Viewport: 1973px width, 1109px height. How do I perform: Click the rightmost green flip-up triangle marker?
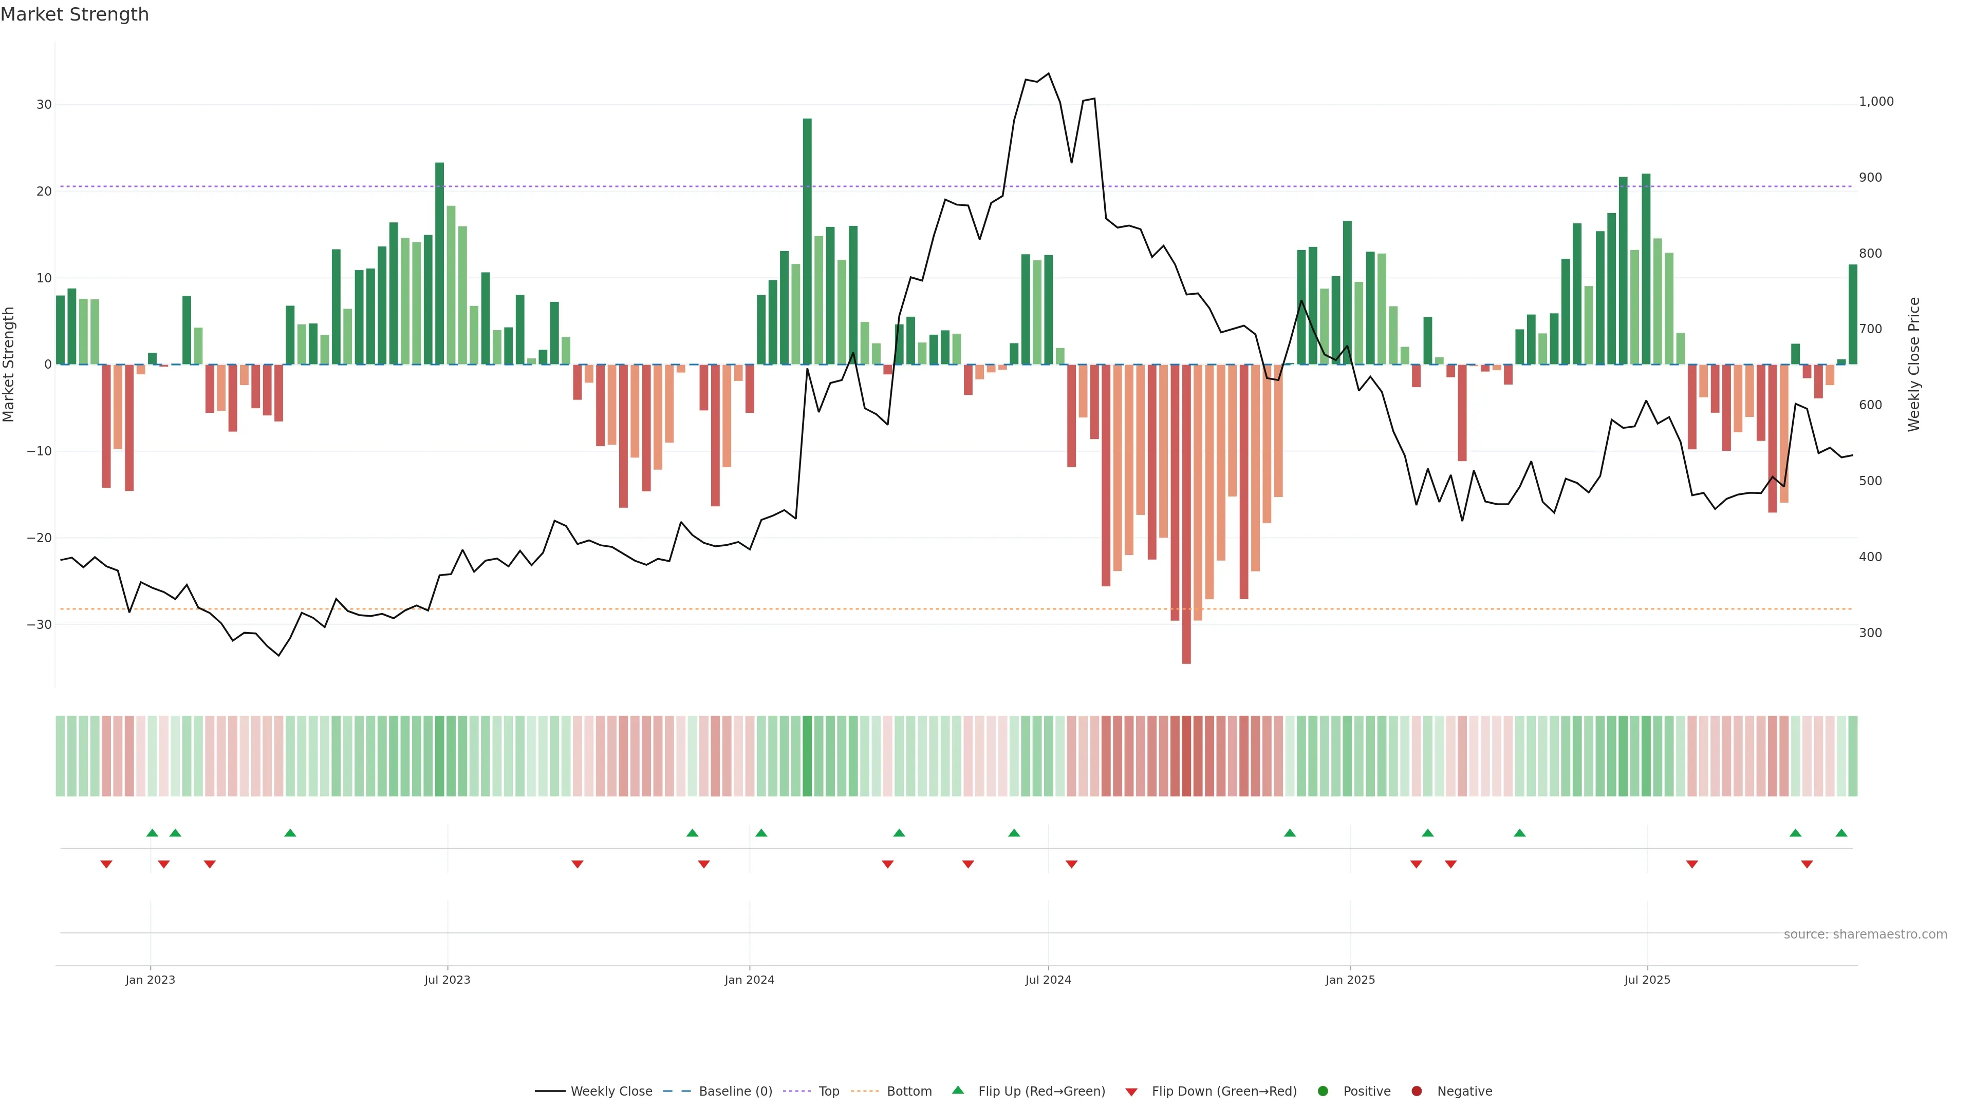click(1841, 833)
